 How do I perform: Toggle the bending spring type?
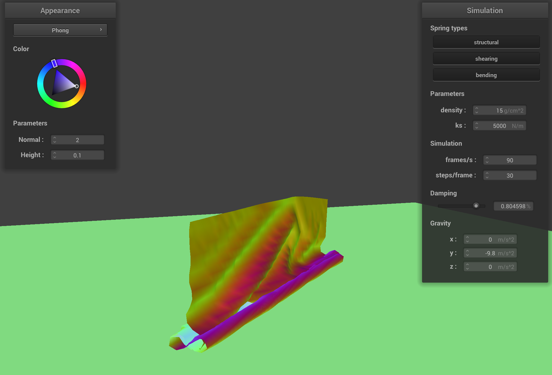tap(486, 75)
